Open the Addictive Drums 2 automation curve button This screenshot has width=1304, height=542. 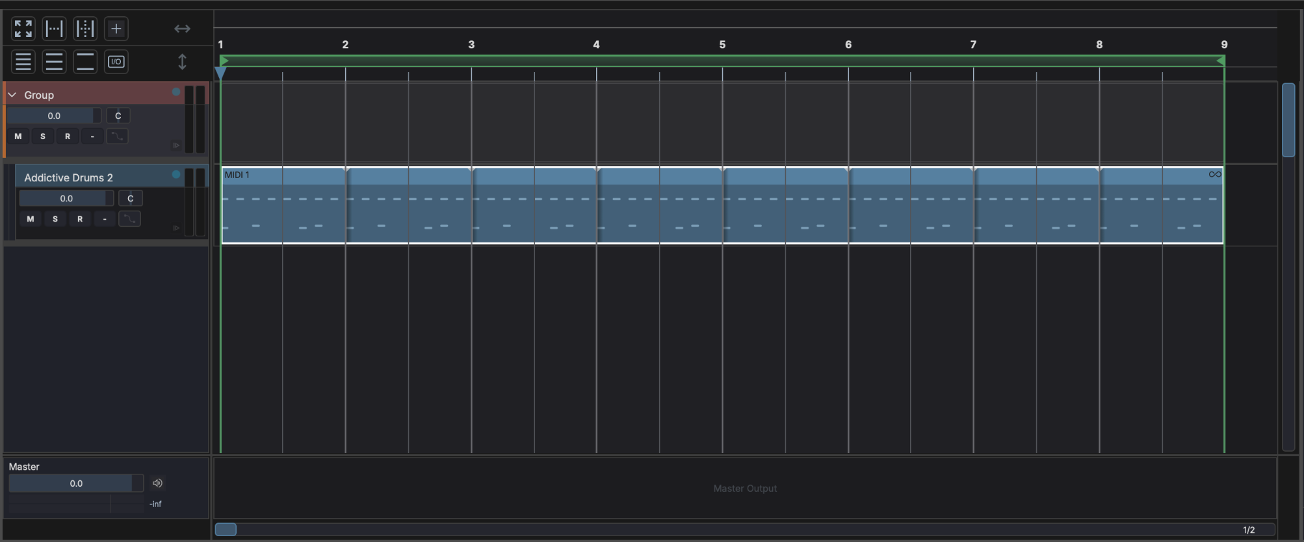(x=129, y=218)
